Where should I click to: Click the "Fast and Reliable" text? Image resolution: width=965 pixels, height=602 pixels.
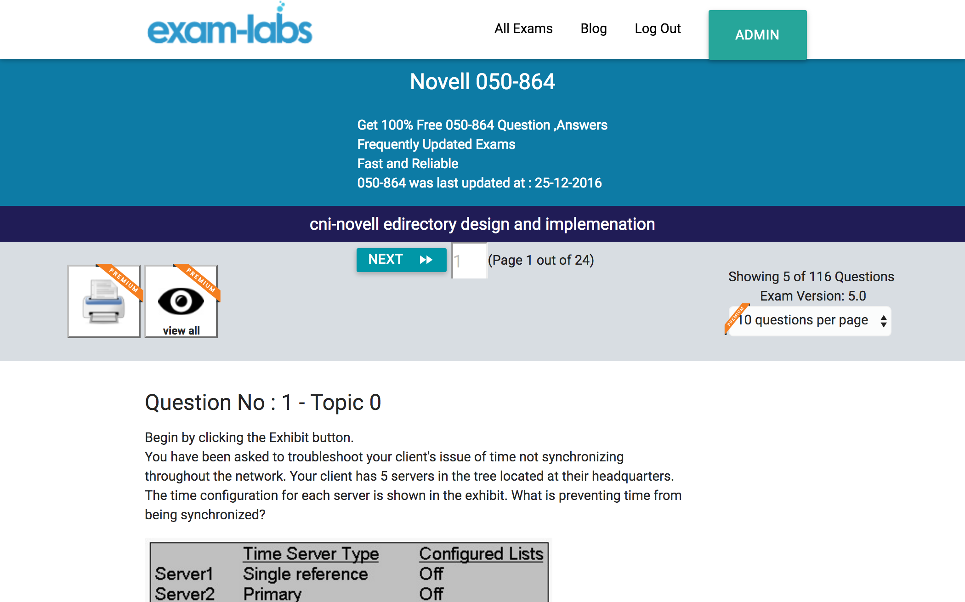tap(408, 164)
